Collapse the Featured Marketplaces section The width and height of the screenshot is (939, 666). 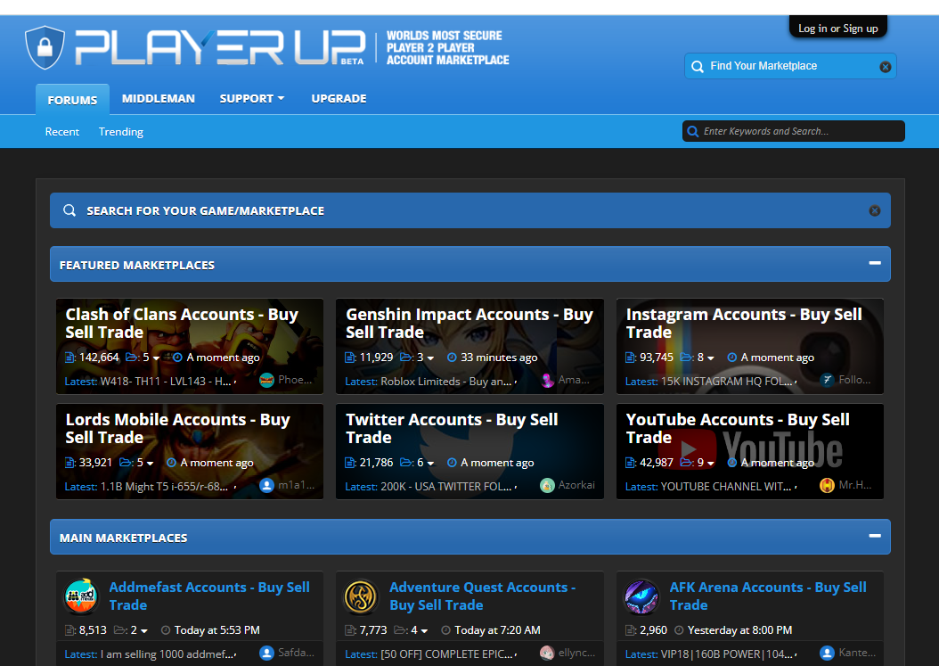(x=874, y=263)
